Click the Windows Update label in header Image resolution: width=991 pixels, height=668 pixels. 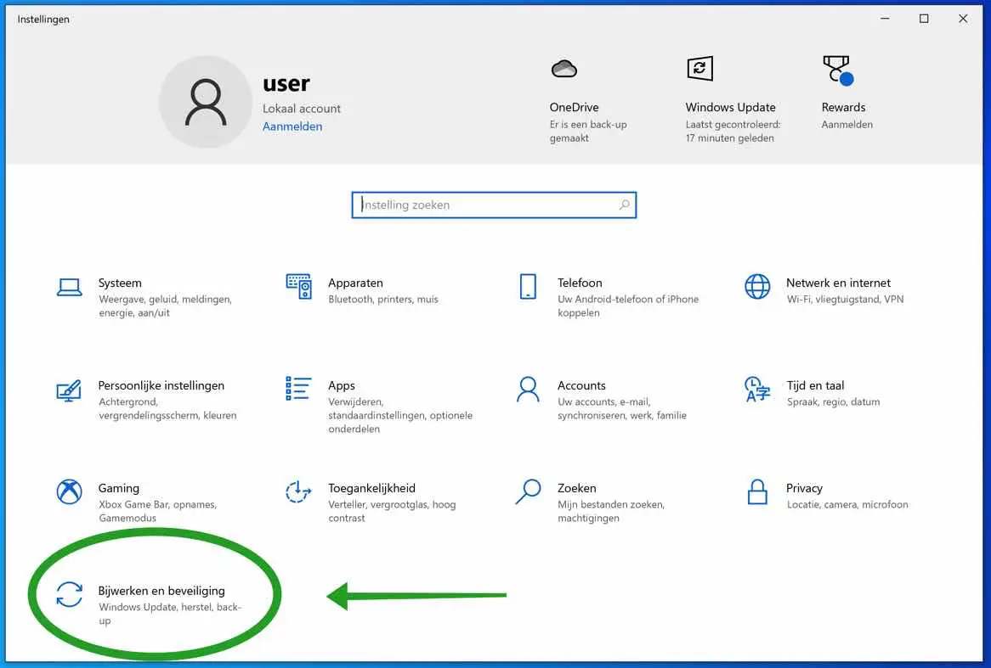click(730, 107)
